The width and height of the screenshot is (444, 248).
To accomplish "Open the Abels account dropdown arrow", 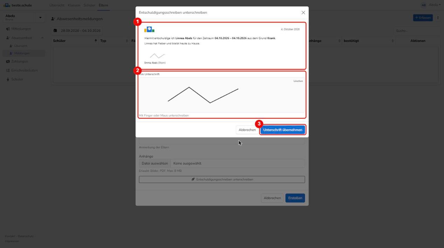I will click(x=40, y=18).
